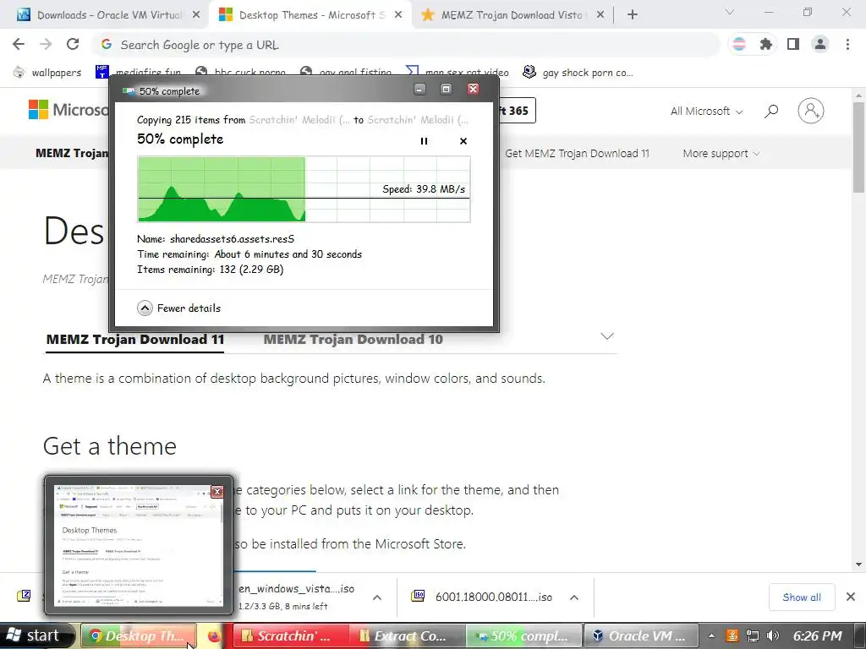Click the Items remaining 132 (2.29 GB) text
866x649 pixels.
[x=211, y=270]
